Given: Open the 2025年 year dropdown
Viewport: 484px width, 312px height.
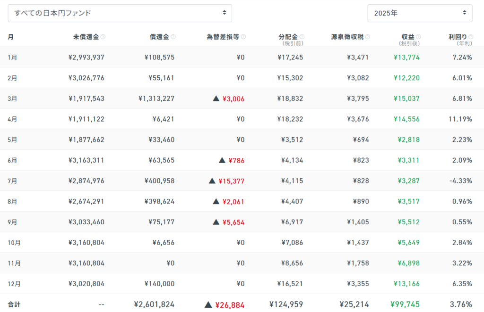Looking at the screenshot, I should click(x=420, y=13).
